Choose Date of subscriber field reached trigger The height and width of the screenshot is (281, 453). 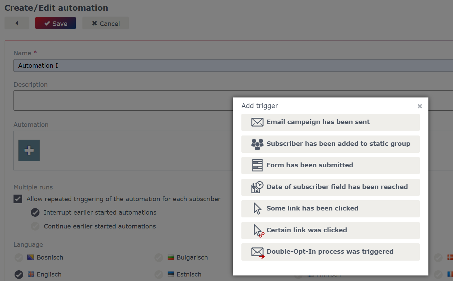(330, 187)
